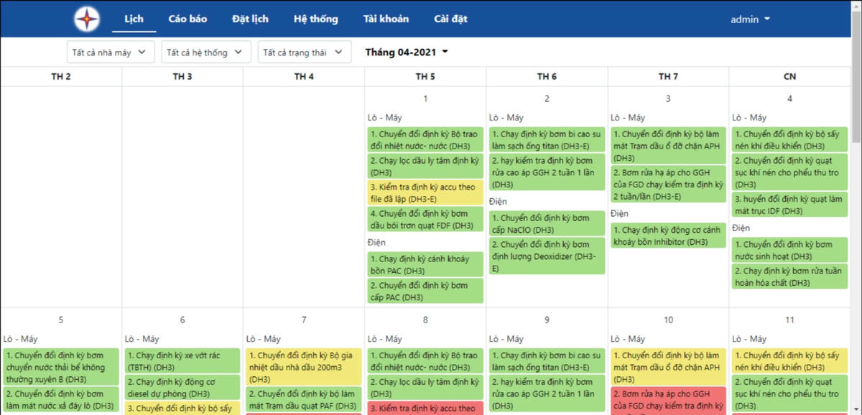Open Chuyển đổi định kỳ bơm nước sinh hoạt task
The image size is (862, 415).
[789, 250]
